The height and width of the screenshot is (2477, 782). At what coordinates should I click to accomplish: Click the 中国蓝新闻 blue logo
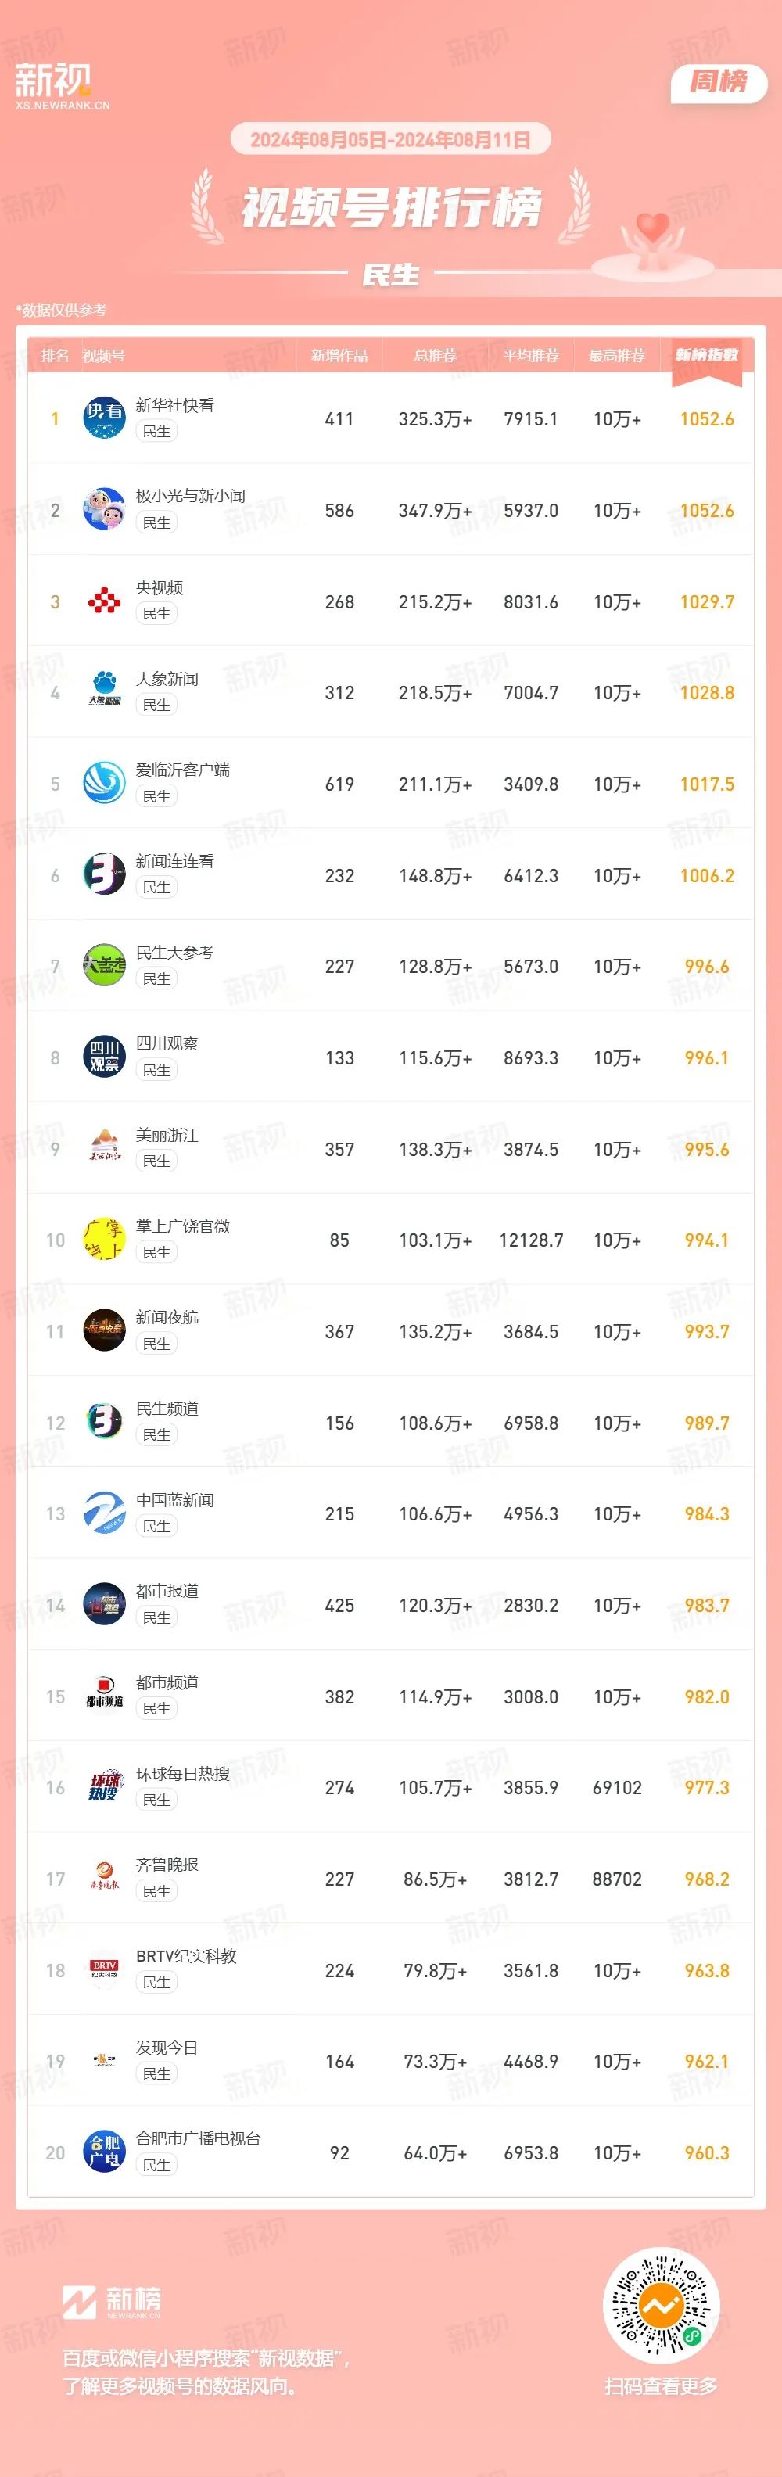pyautogui.click(x=104, y=1513)
